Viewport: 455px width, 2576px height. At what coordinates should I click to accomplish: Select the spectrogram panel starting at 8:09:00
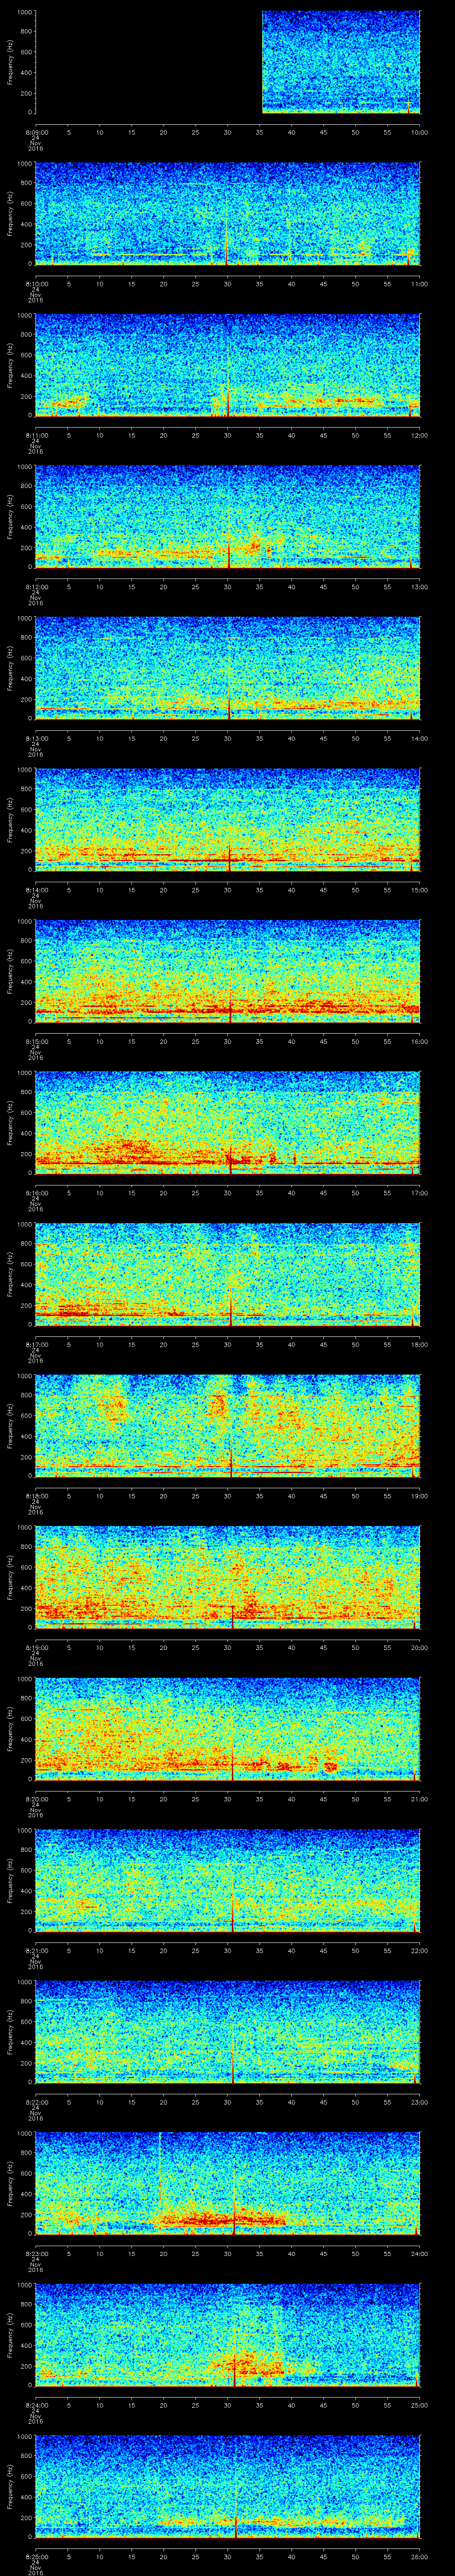point(228,62)
